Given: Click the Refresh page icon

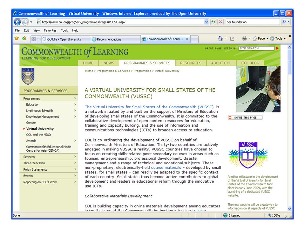Looking at the screenshot, I should point(213,22).
